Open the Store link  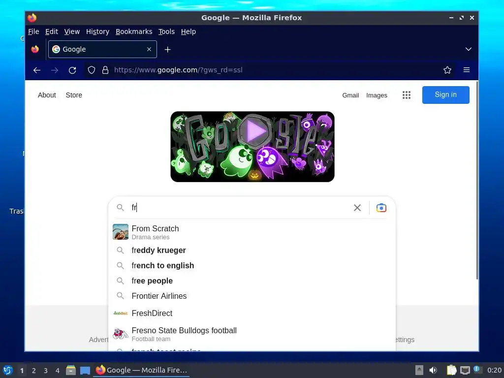(74, 95)
